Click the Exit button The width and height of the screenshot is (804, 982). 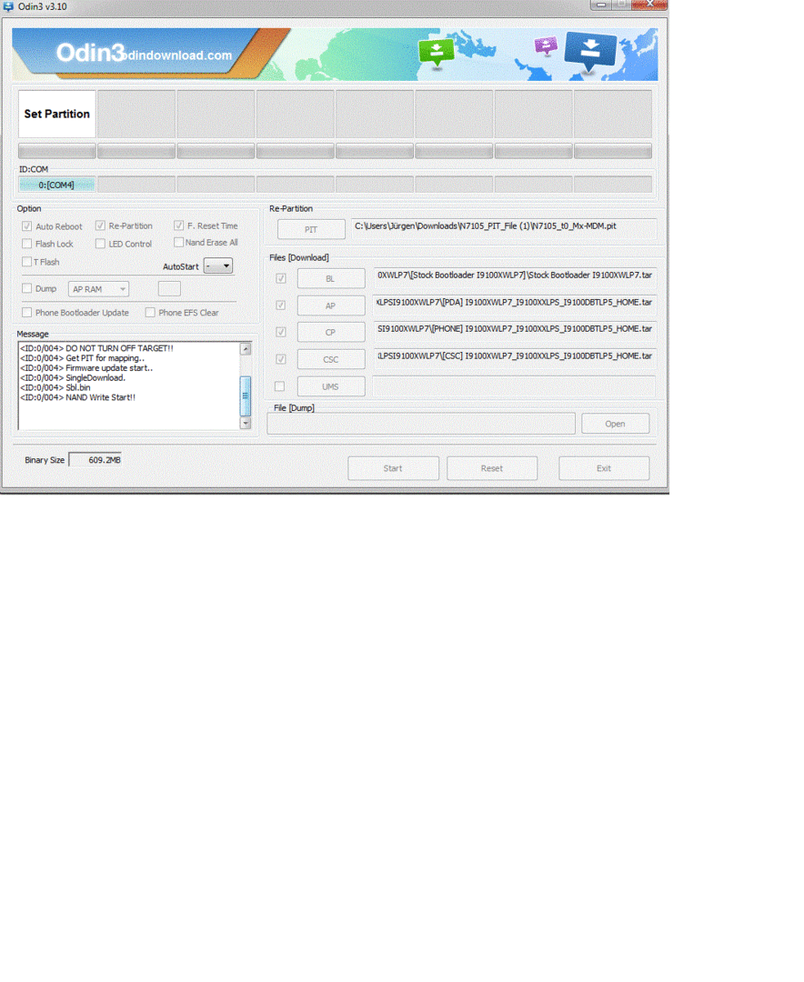click(604, 468)
